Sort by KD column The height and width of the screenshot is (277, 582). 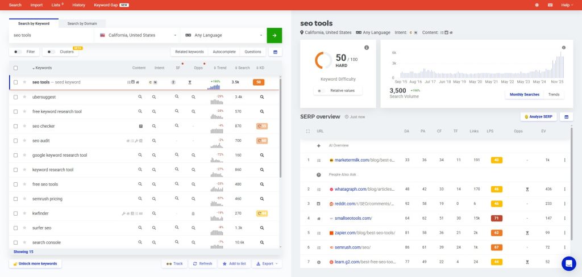(260, 68)
